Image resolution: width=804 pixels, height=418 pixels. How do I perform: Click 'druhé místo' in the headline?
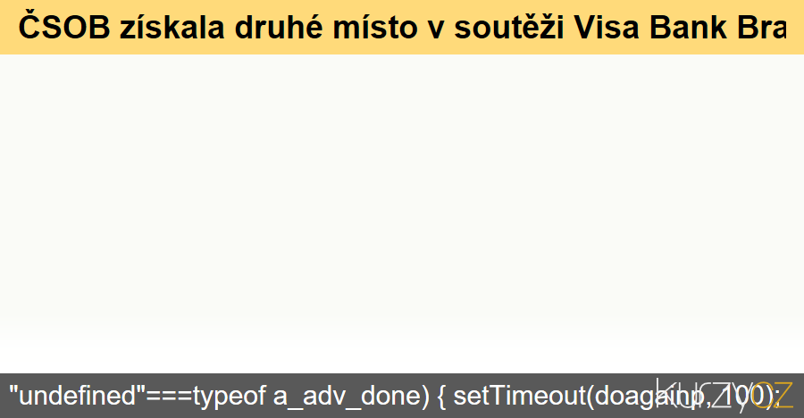click(x=326, y=27)
